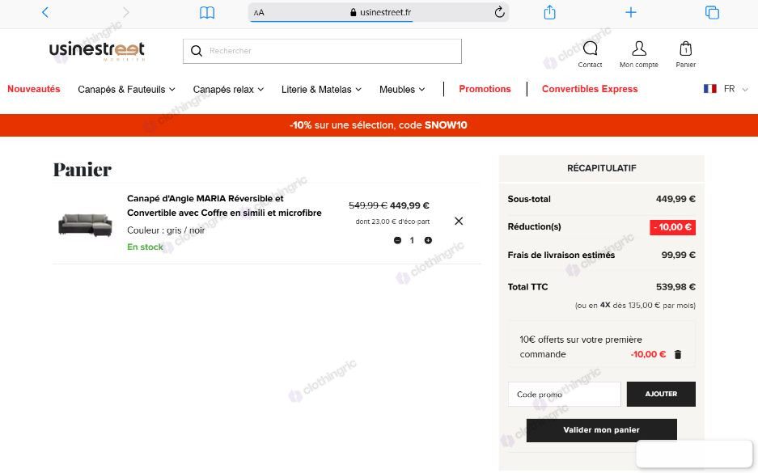Go back with Safari back arrow
The image size is (758, 473).
pyautogui.click(x=45, y=12)
